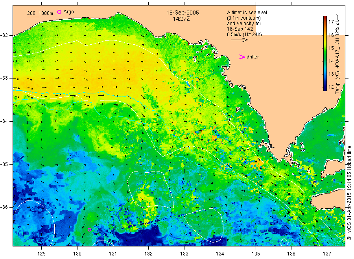Click the 137 longitude axis label
The width and height of the screenshot is (354, 259).
click(327, 254)
